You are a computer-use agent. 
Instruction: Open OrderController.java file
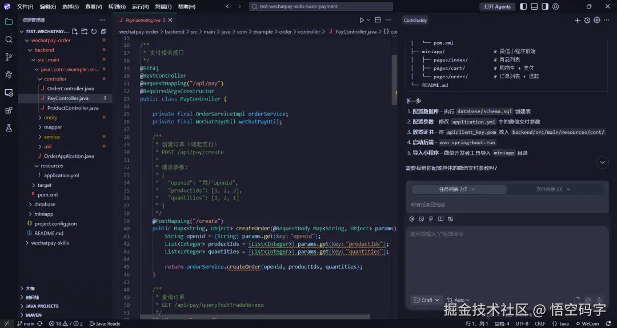(70, 89)
